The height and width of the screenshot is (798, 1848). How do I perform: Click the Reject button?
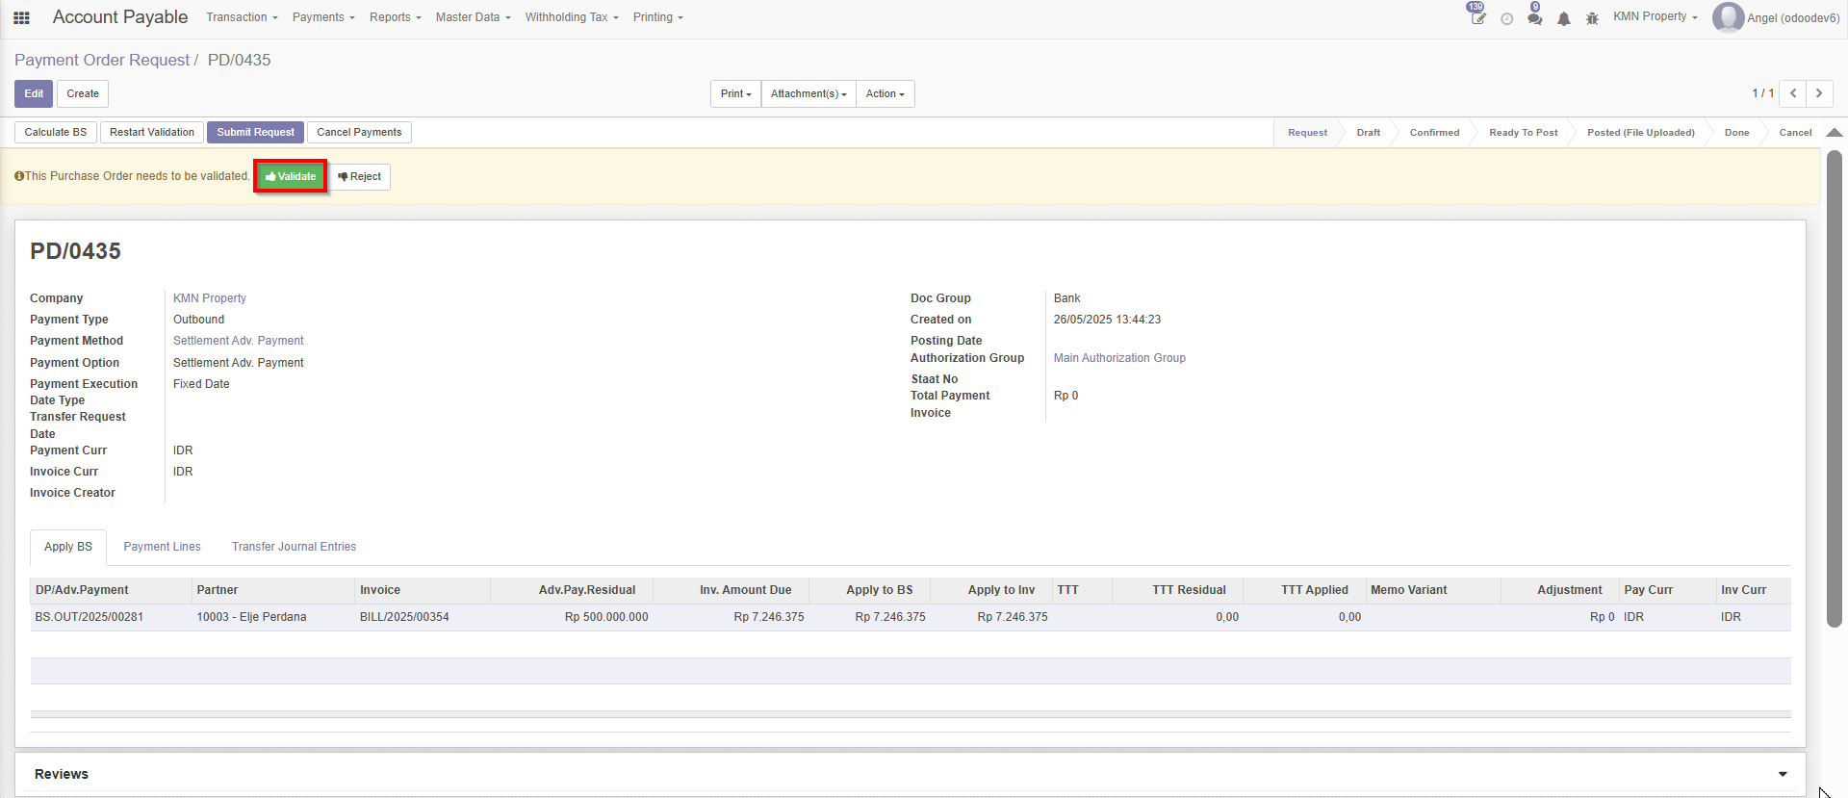pos(360,176)
